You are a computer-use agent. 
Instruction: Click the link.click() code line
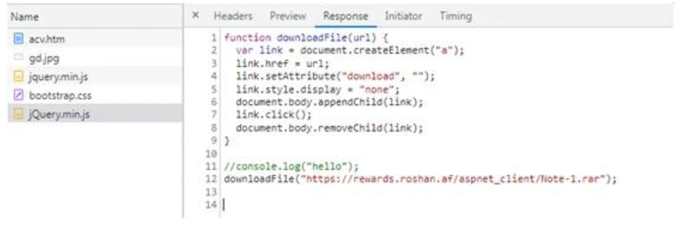coord(273,115)
